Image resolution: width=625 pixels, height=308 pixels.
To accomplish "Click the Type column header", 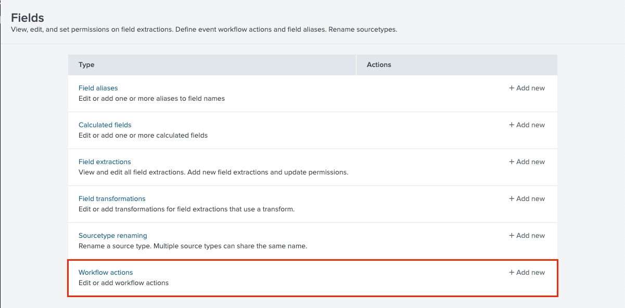I will tap(86, 64).
